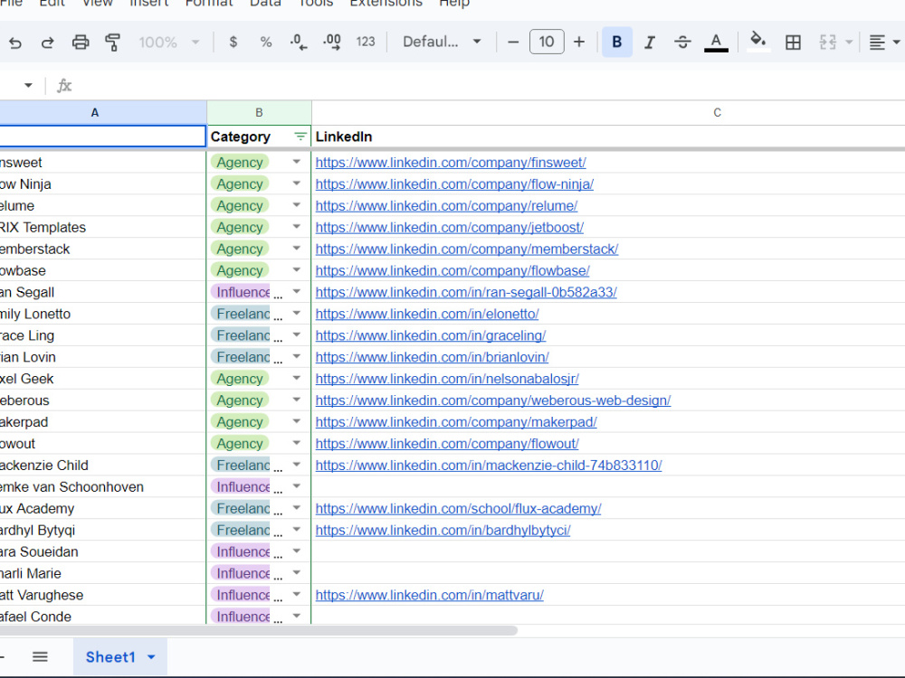The height and width of the screenshot is (678, 905).
Task: Decrease font size with minus button
Action: (513, 42)
